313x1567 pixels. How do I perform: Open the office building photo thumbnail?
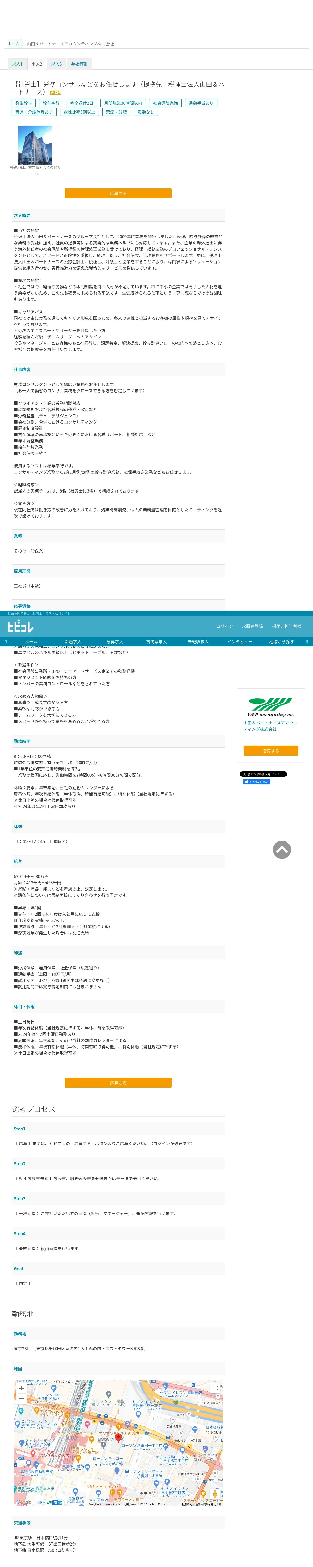(35, 145)
